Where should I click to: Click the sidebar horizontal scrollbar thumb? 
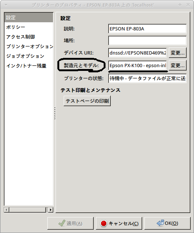click(27, 210)
